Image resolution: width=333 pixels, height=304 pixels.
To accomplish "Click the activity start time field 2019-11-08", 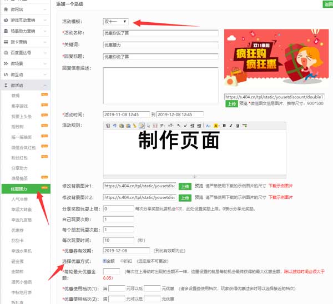I will (127, 114).
